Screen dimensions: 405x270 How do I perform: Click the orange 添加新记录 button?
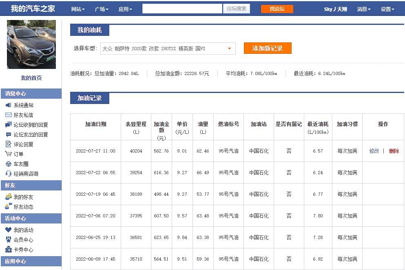coord(268,48)
